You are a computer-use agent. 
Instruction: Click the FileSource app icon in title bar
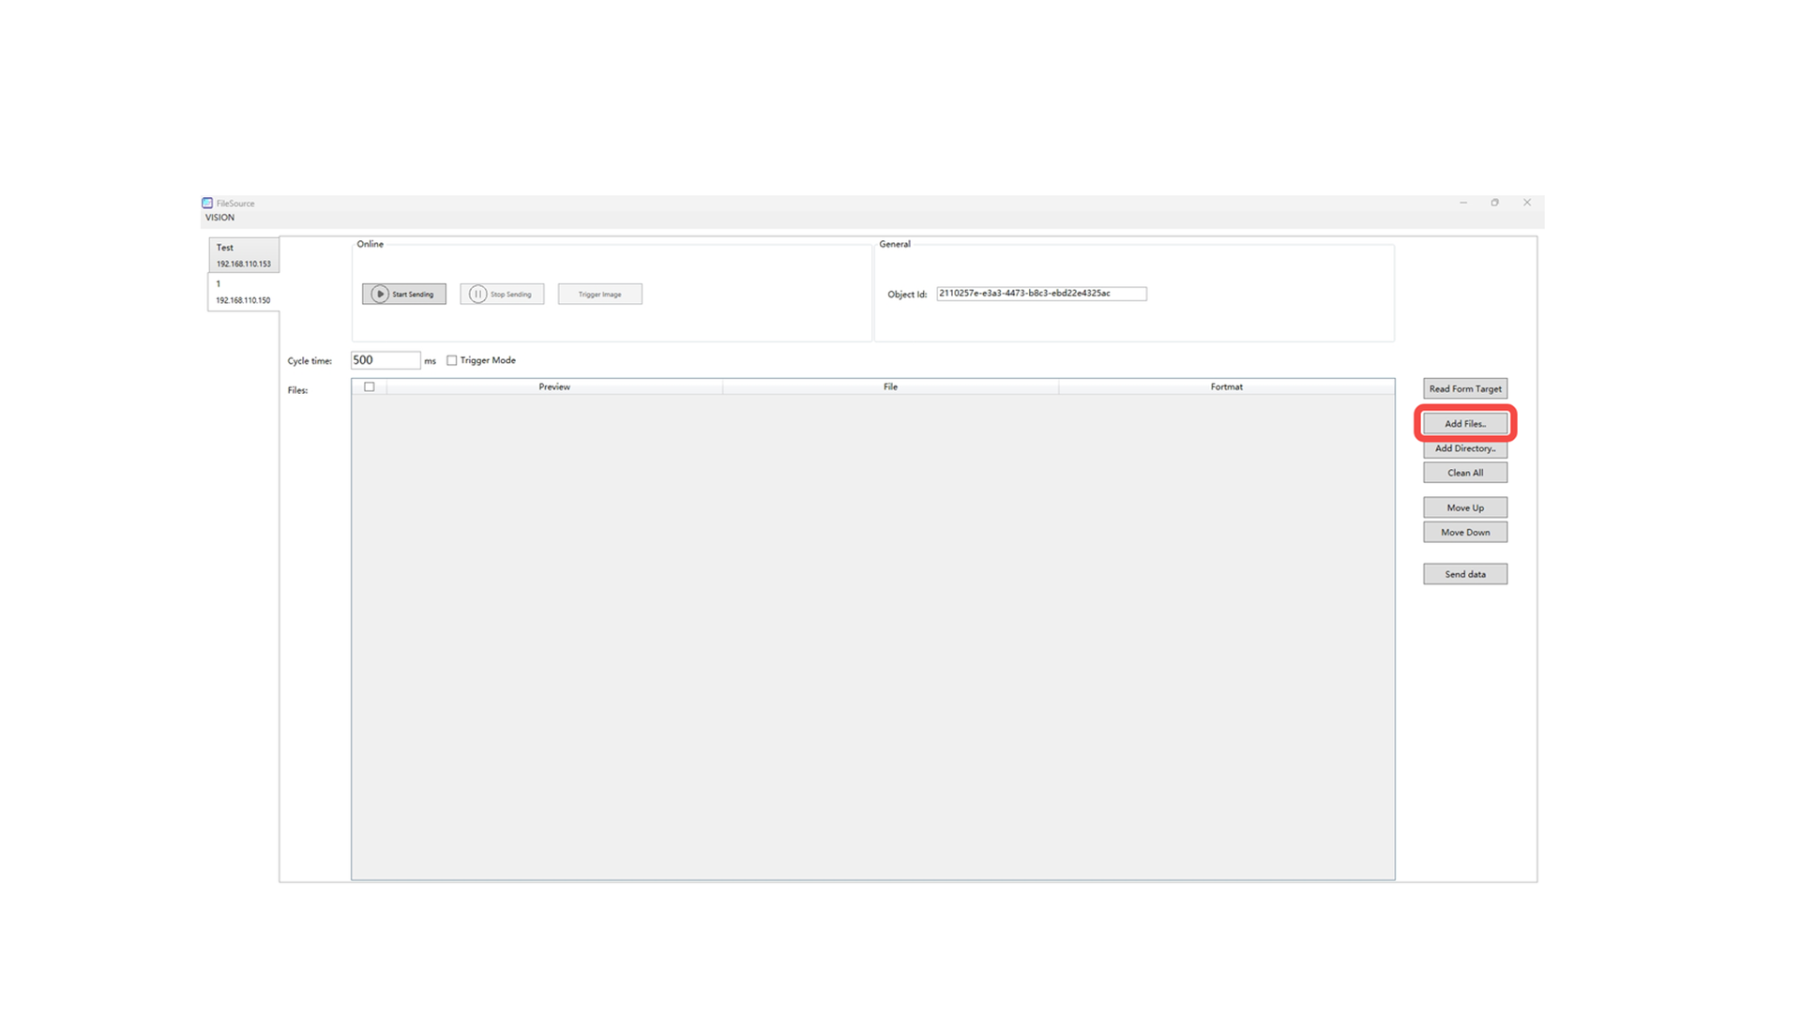(x=207, y=203)
